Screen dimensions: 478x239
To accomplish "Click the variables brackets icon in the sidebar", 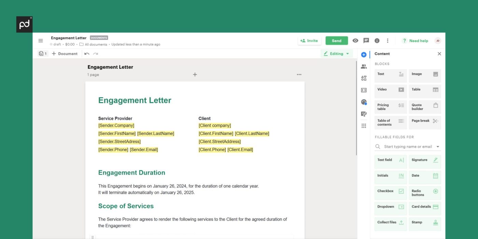I will tap(364, 90).
